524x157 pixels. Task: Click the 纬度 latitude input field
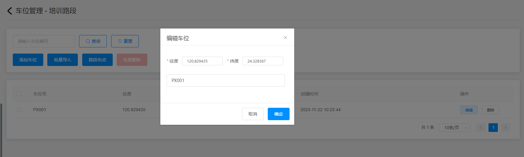(x=263, y=61)
